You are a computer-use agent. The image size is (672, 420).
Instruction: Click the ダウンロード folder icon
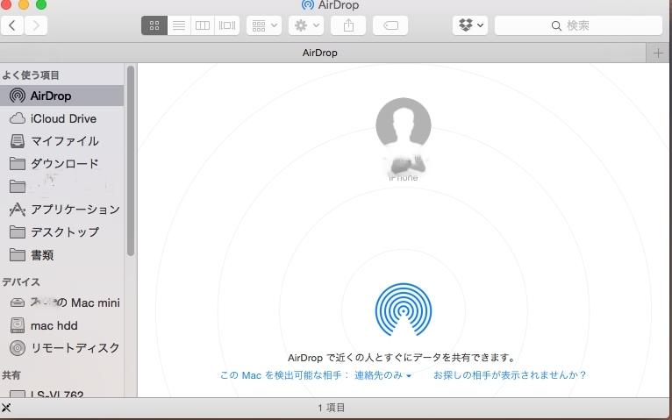pyautogui.click(x=18, y=164)
